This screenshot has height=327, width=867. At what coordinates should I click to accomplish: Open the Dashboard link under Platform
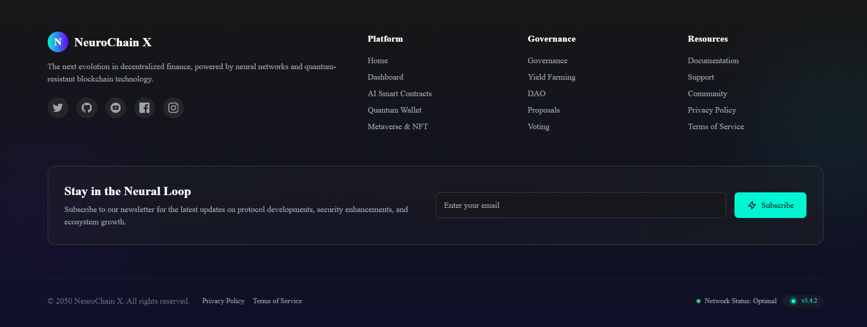385,77
